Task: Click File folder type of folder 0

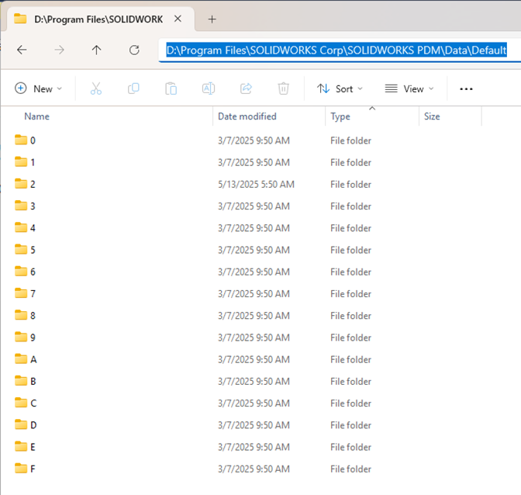Action: 350,140
